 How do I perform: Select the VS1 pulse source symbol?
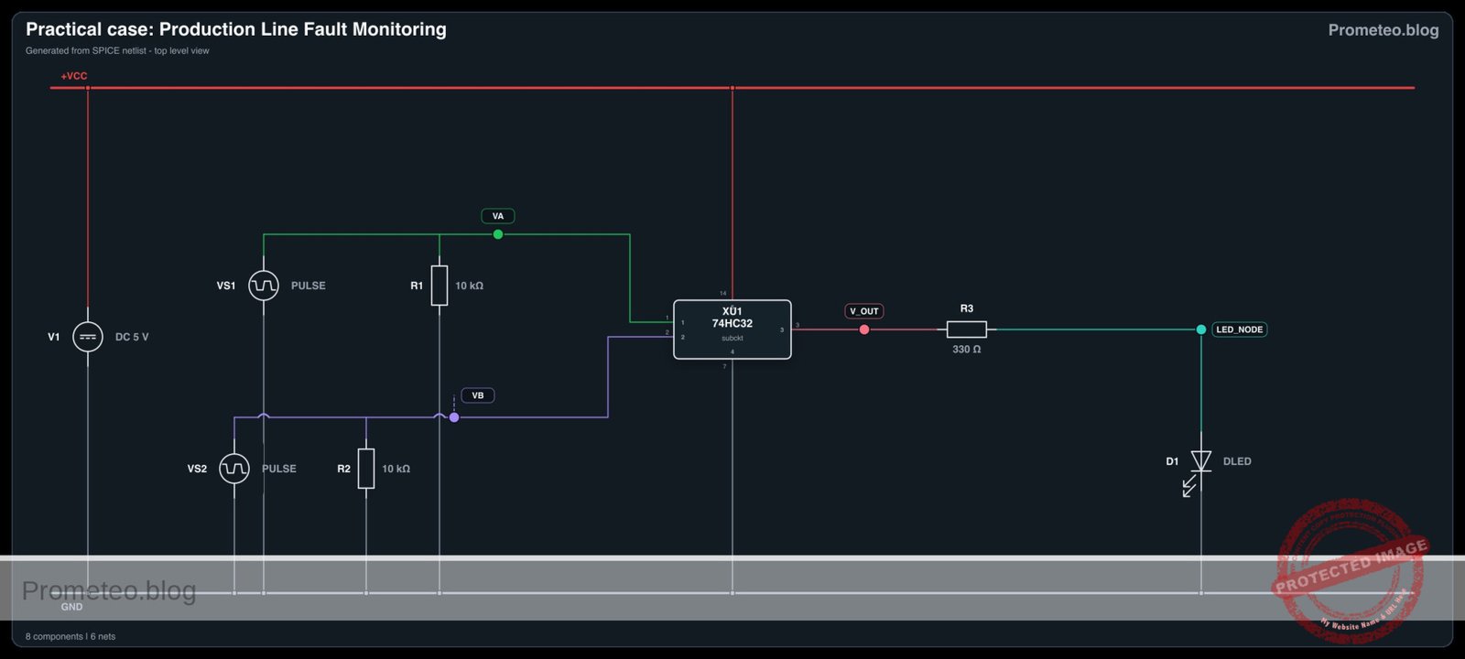click(264, 286)
